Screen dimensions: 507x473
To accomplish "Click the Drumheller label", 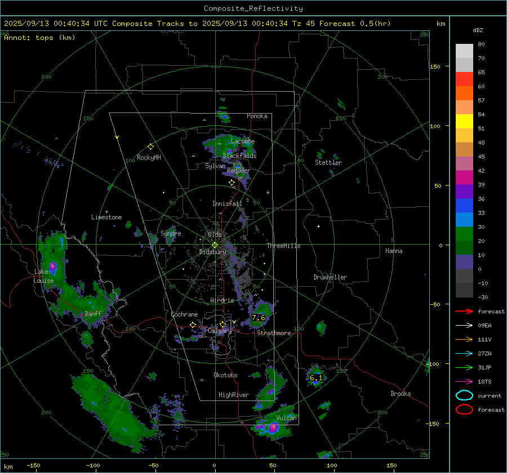I will (330, 277).
